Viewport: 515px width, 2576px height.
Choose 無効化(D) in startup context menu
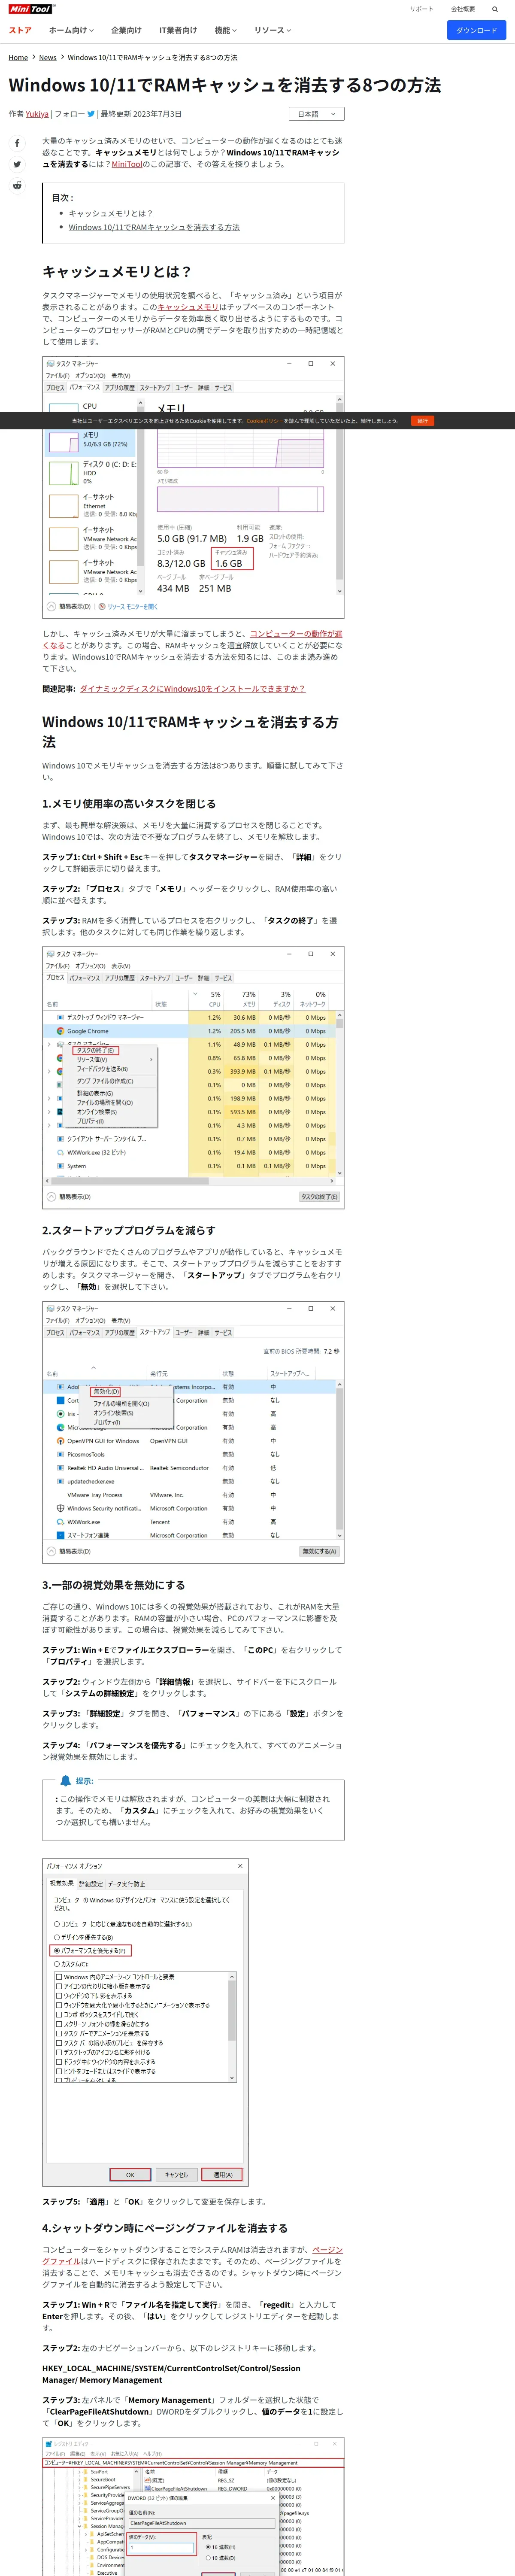pyautogui.click(x=106, y=1391)
